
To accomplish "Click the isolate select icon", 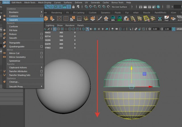I will pos(130,29).
